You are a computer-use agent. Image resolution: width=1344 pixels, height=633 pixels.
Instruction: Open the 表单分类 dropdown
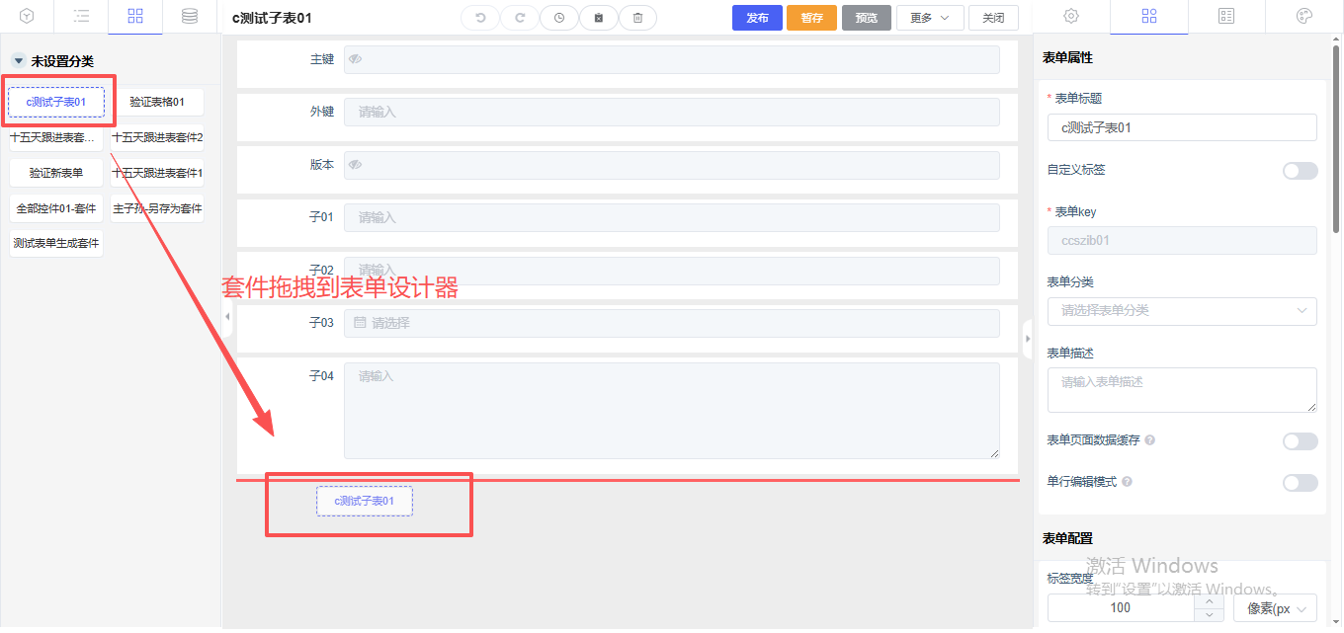1181,311
